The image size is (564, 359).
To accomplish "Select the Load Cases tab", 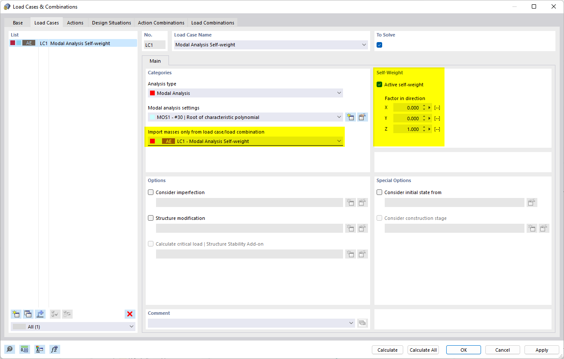I will 46,23.
